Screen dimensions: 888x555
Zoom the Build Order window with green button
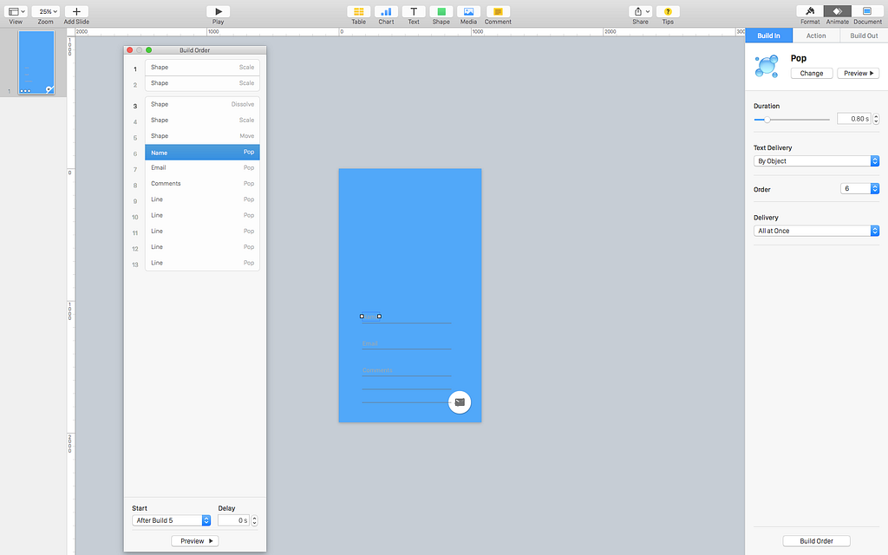tap(149, 49)
